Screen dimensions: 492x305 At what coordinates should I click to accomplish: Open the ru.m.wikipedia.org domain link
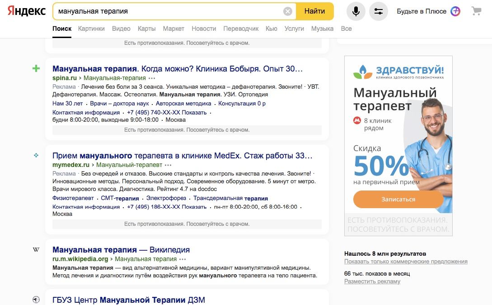pyautogui.click(x=80, y=259)
